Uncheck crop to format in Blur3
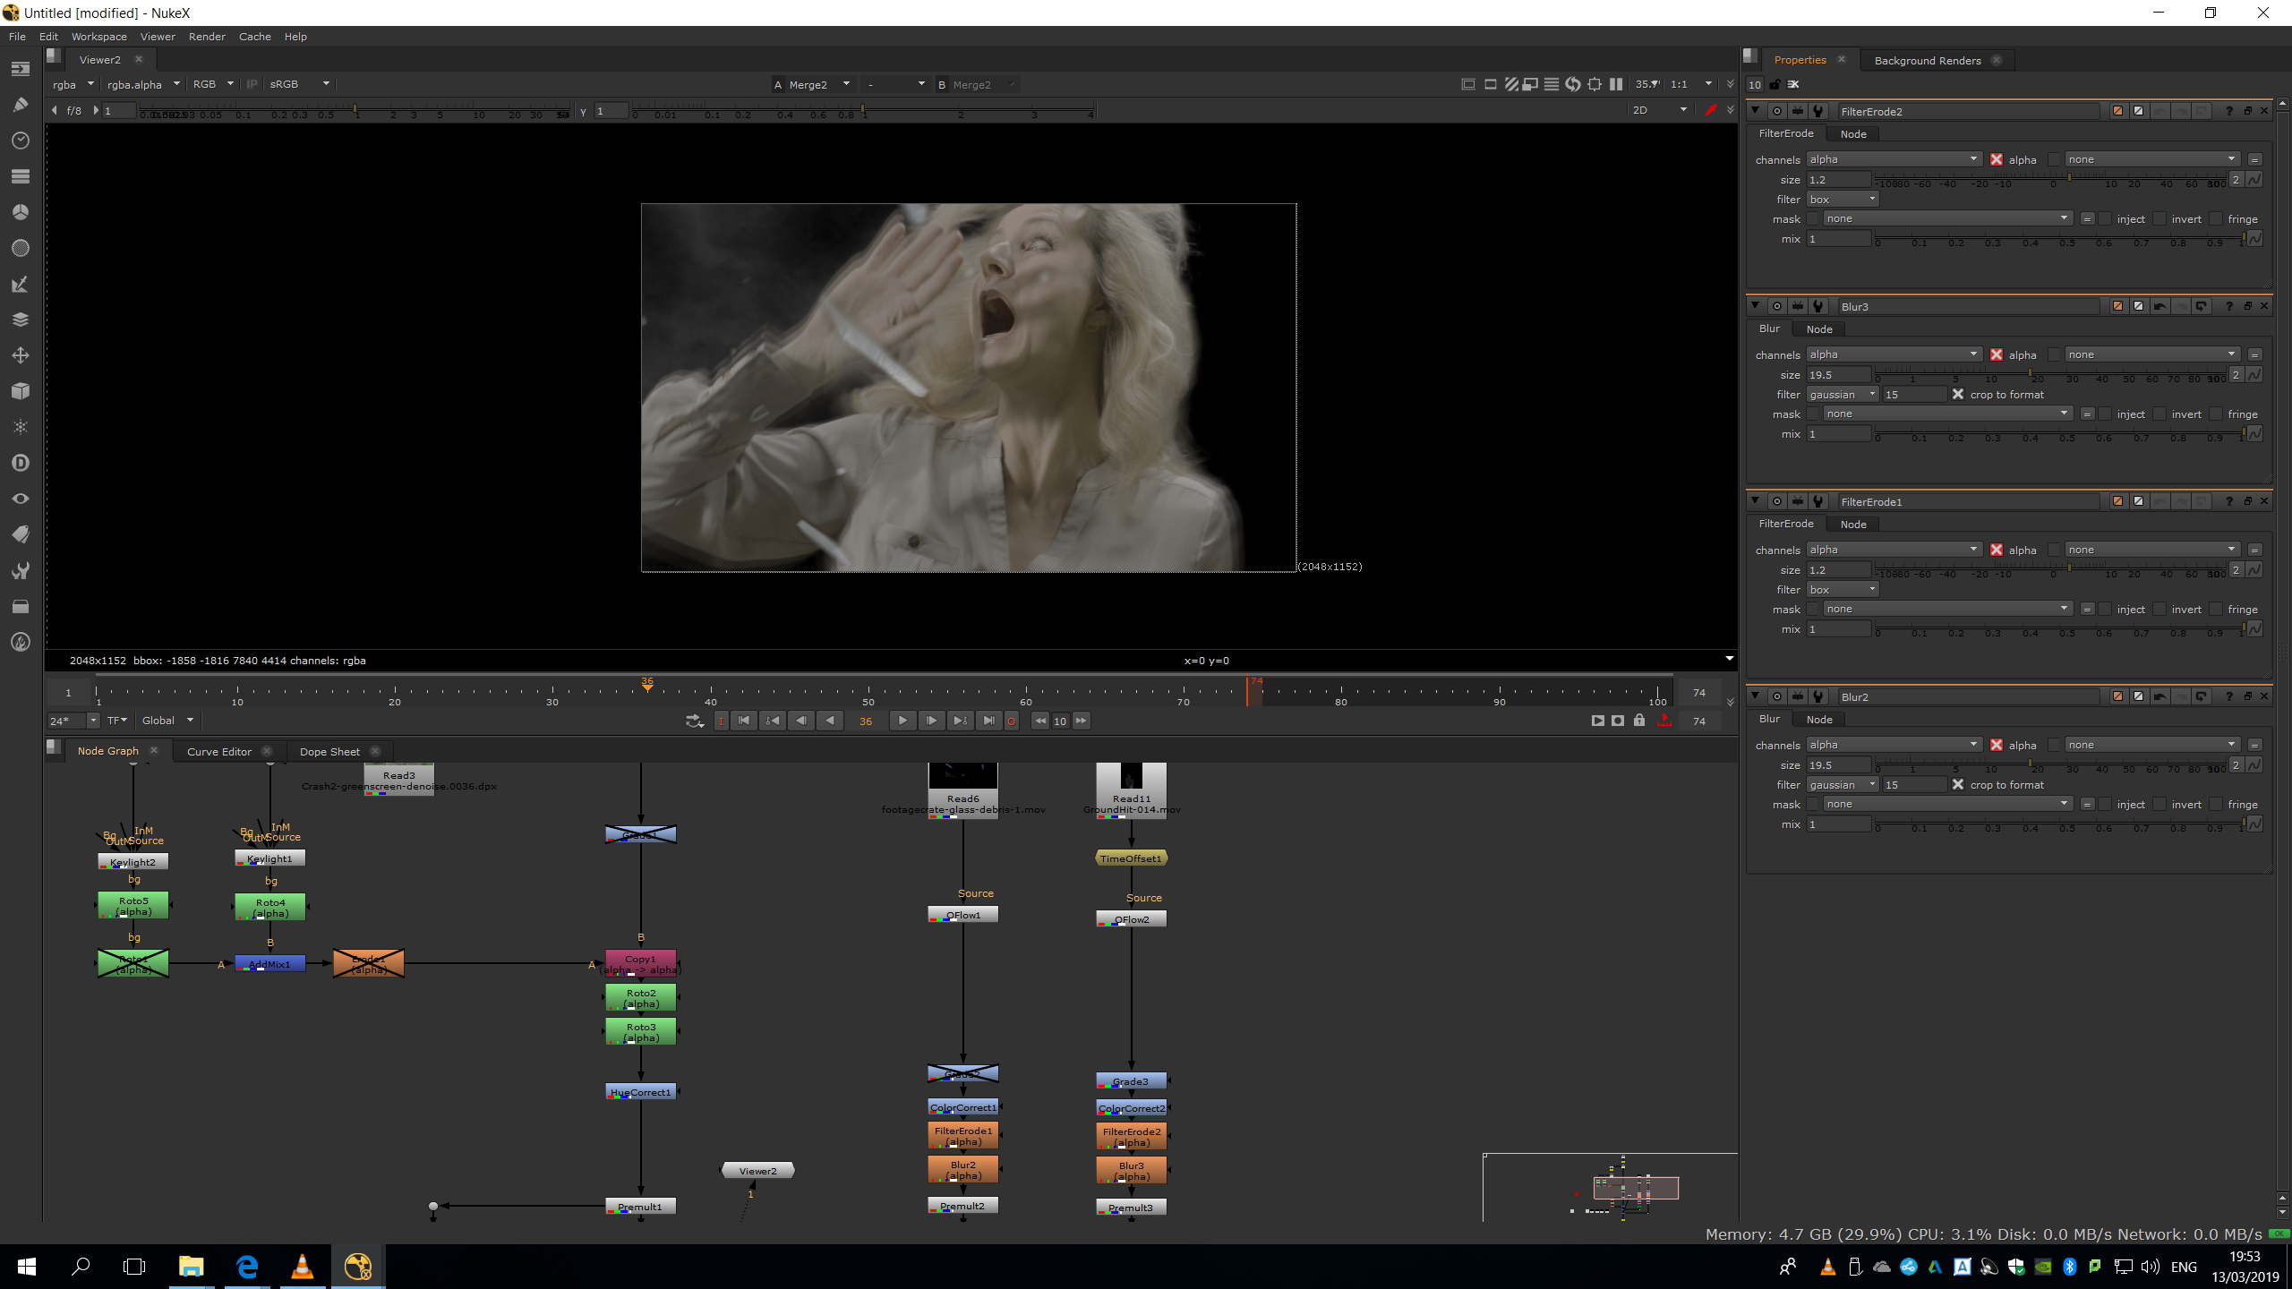 pyautogui.click(x=1958, y=395)
